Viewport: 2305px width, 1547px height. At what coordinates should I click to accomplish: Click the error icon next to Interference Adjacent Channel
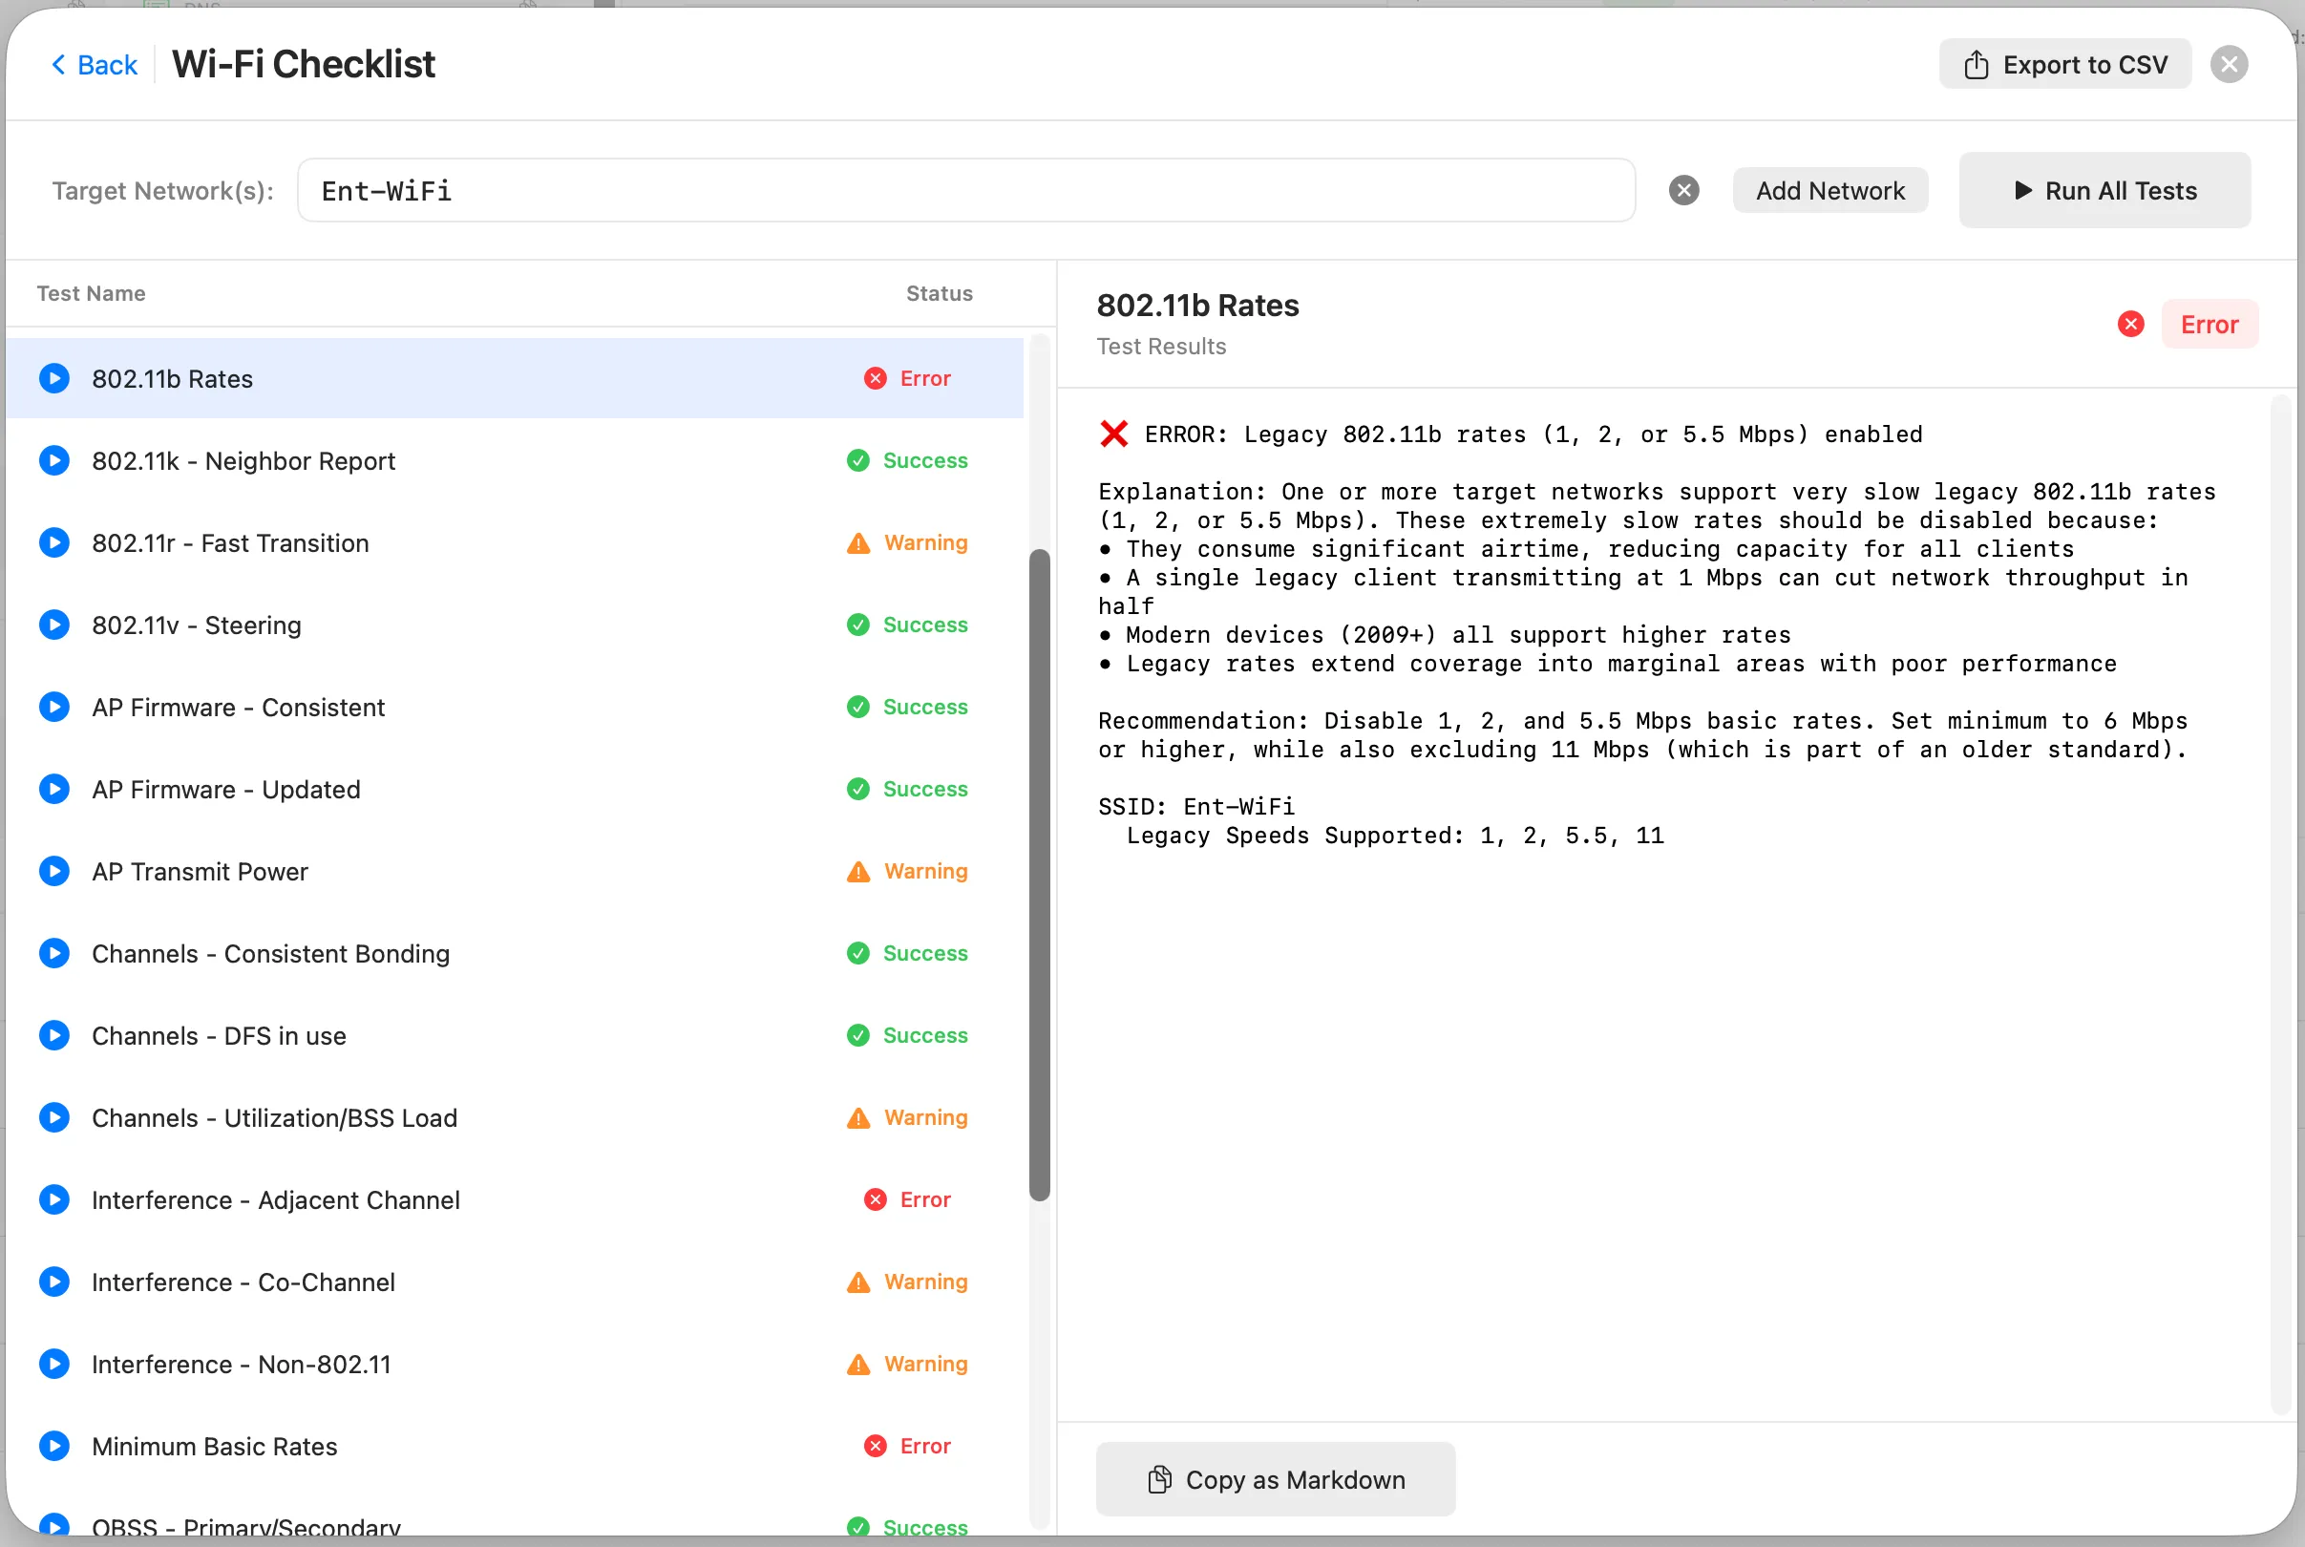[874, 1199]
